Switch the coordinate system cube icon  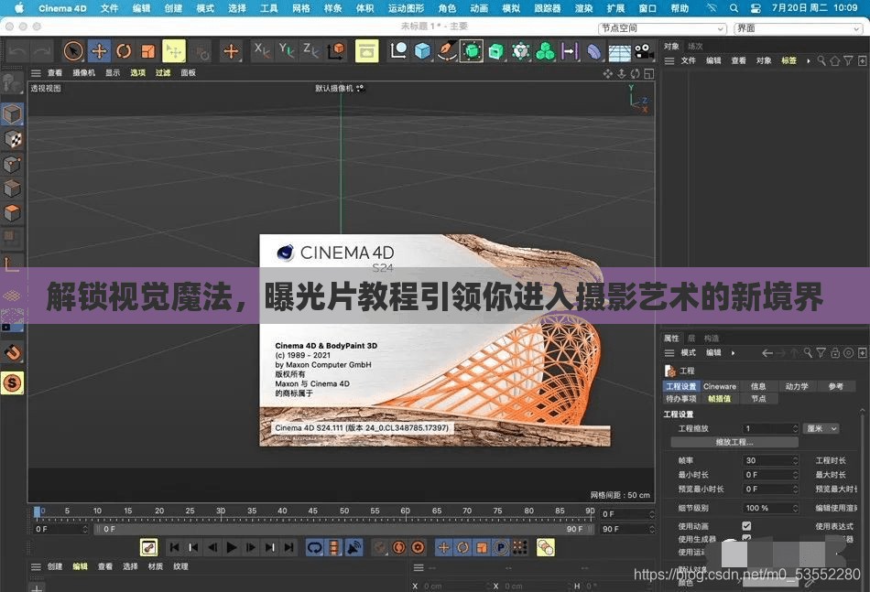coord(336,50)
